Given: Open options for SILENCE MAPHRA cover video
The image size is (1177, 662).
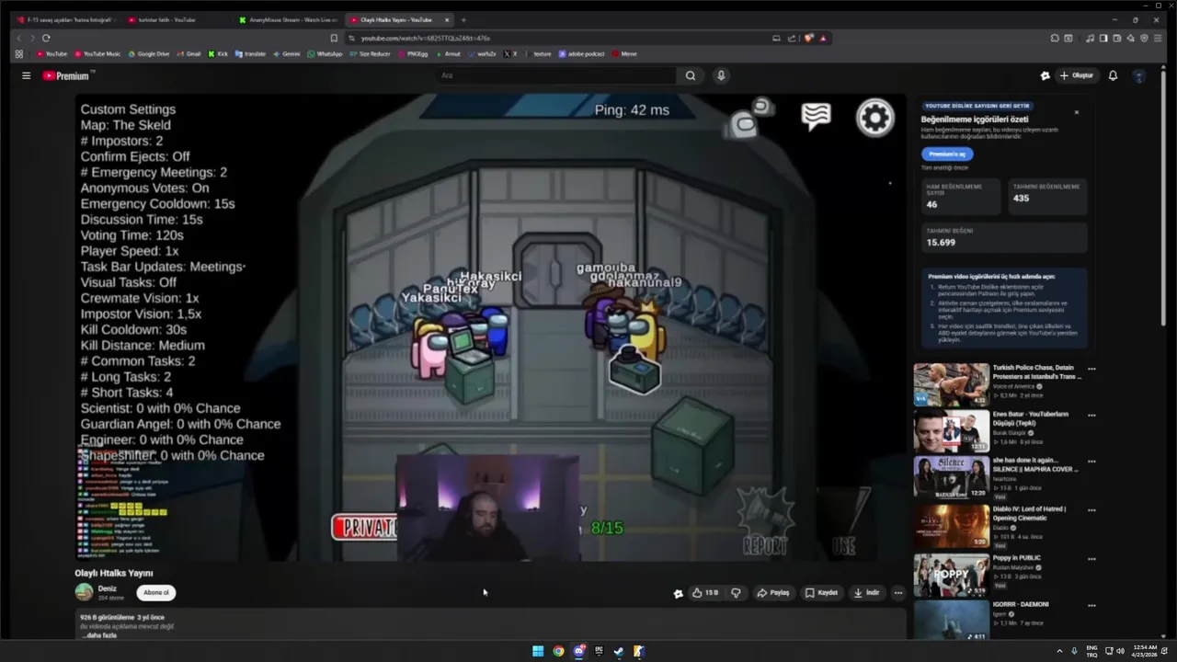Looking at the screenshot, I should pyautogui.click(x=1091, y=462).
